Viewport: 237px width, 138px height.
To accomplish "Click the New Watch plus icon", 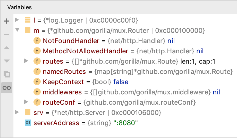I will click(x=7, y=21).
